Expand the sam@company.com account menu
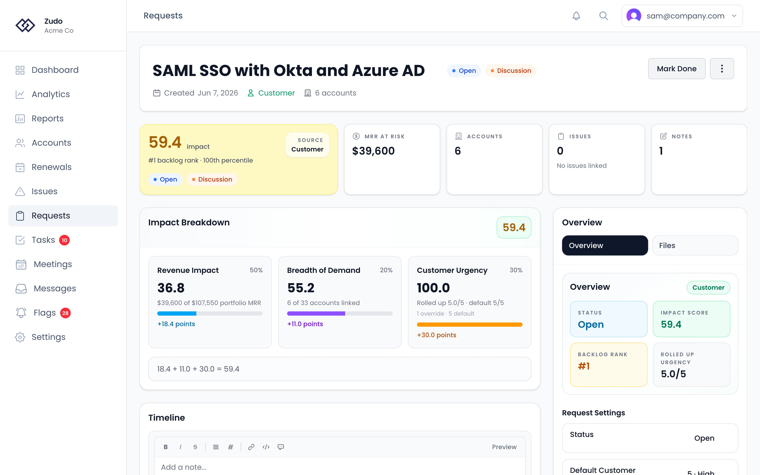Viewport: 760px width, 475px height. click(x=682, y=16)
